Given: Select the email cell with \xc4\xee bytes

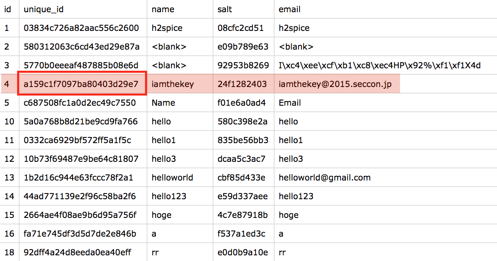Looking at the screenshot, I should (380, 65).
